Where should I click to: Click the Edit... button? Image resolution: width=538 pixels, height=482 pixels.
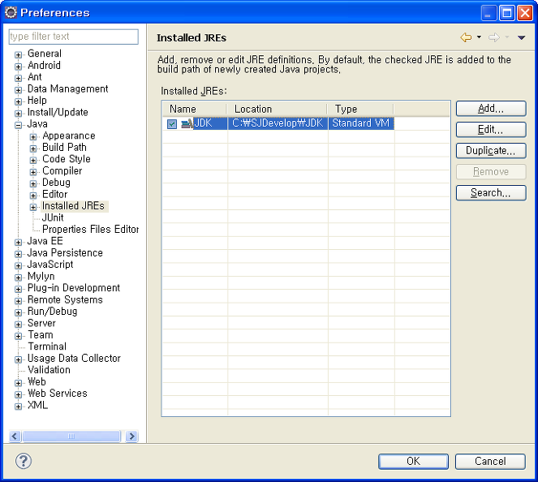(491, 130)
